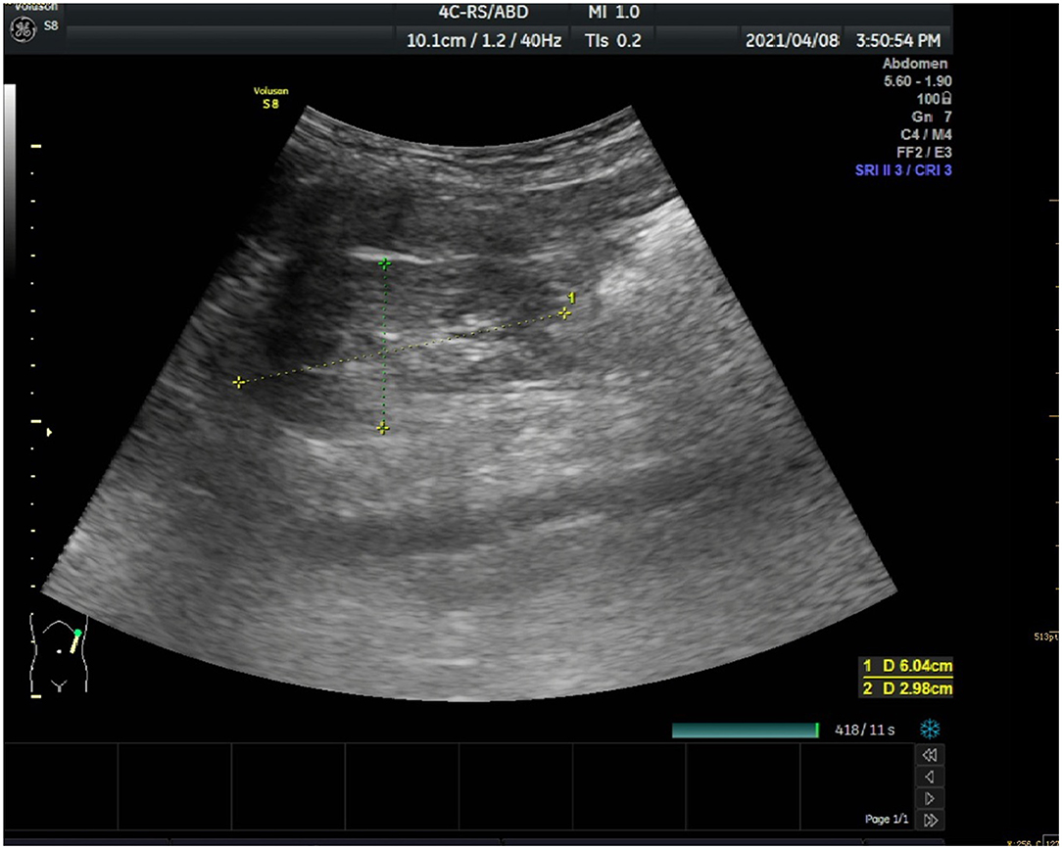Select the left end yellow caliper cross
This screenshot has width=1062, height=849.
(238, 383)
